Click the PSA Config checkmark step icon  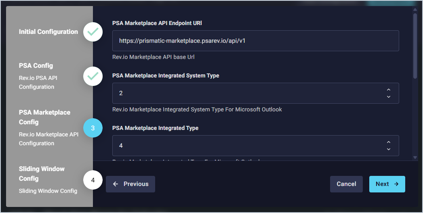click(93, 76)
